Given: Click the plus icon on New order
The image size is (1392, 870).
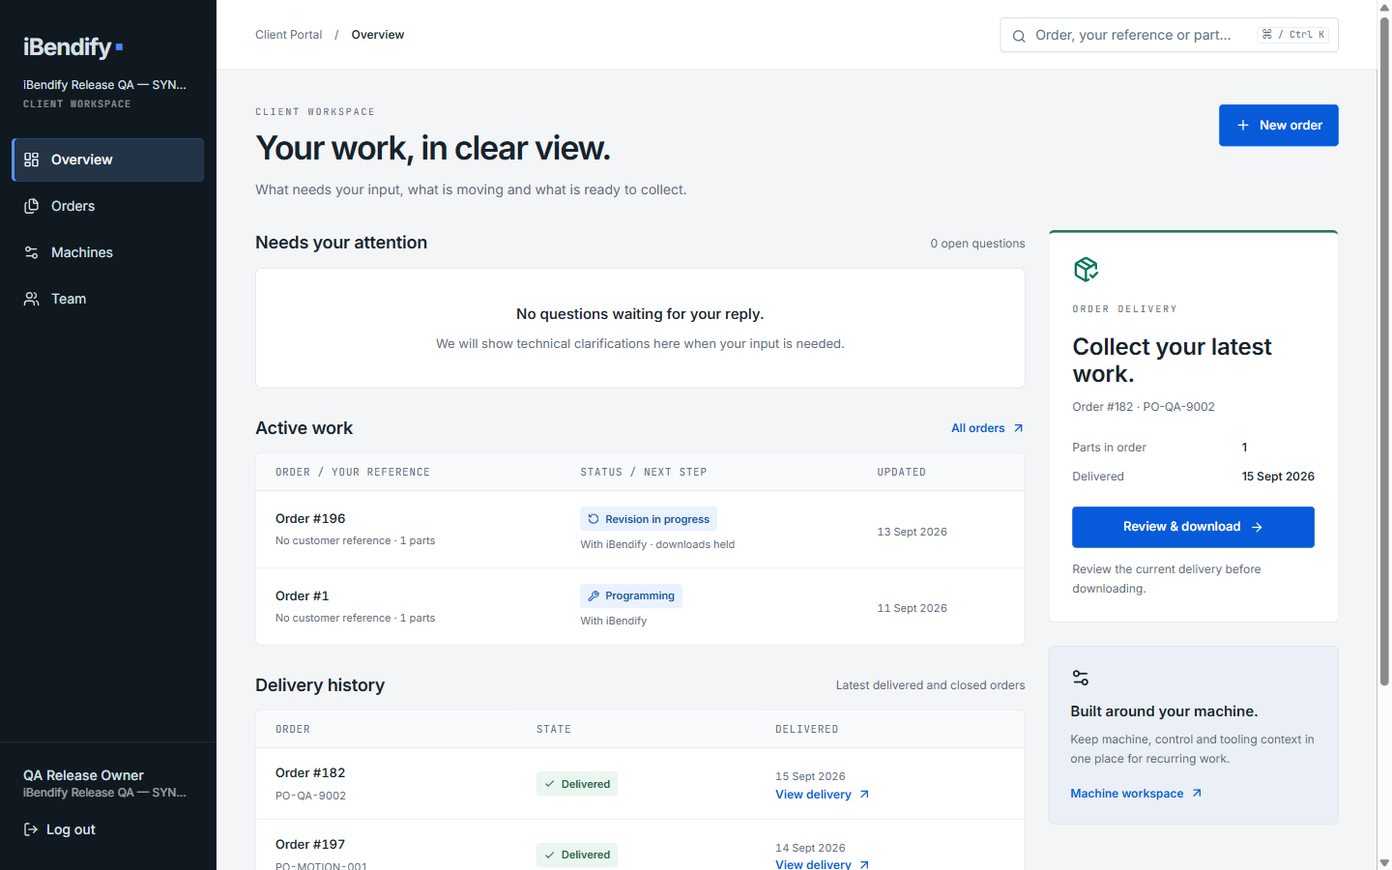Looking at the screenshot, I should pos(1243,126).
